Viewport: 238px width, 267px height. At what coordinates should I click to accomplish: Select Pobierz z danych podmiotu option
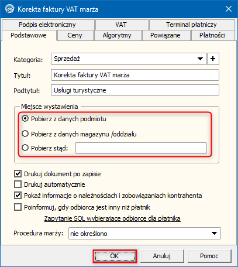pos(25,118)
